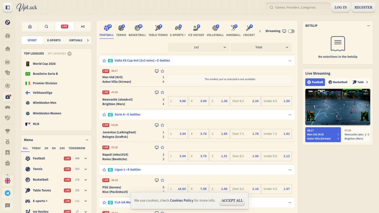The height and width of the screenshot is (213, 379).
Task: Enable the Streaming toggle switch
Action: (x=291, y=31)
